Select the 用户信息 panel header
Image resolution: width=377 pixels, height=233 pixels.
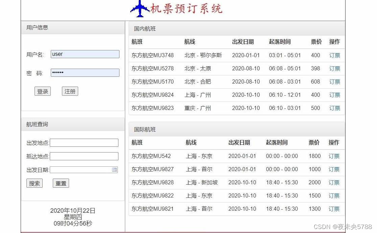(x=73, y=28)
